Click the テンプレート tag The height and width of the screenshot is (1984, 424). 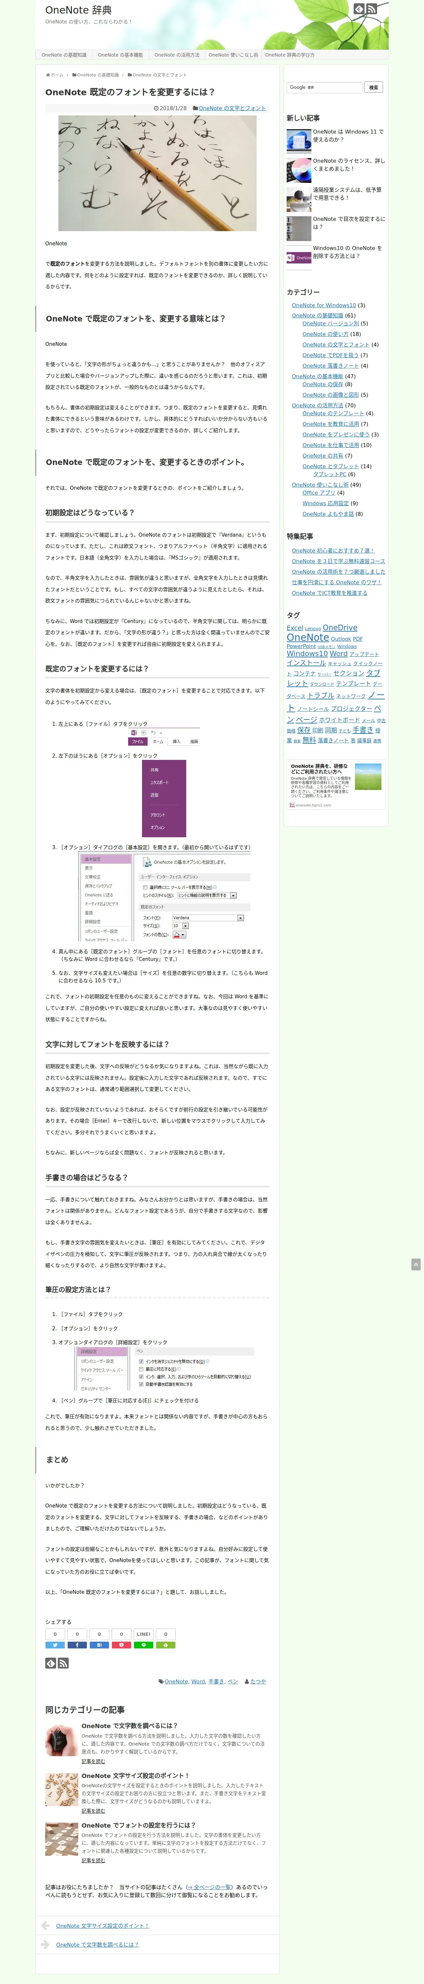[x=353, y=683]
